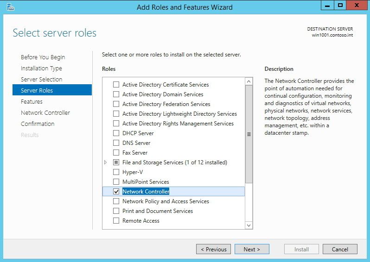370x262 pixels.
Task: Select File and Storage Services label
Action: [175, 162]
